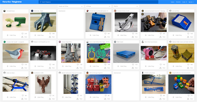
Task: Open the Education menu item
Action: 178,2
